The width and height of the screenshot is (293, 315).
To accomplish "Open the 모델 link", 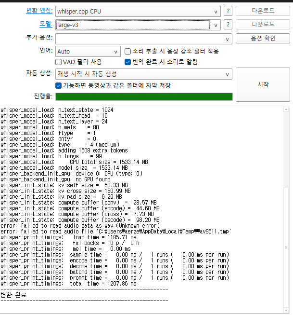I will (x=46, y=24).
